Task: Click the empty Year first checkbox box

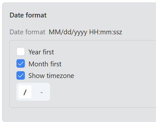Action: click(x=21, y=51)
